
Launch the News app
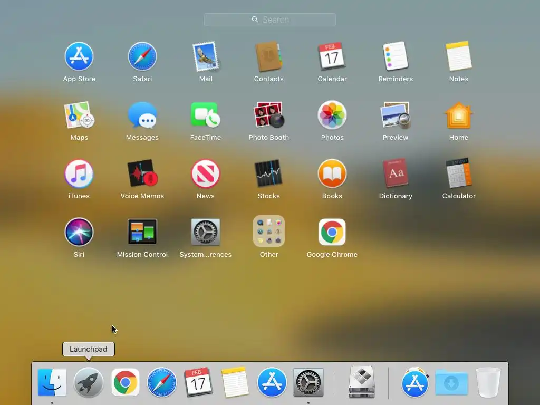206,173
